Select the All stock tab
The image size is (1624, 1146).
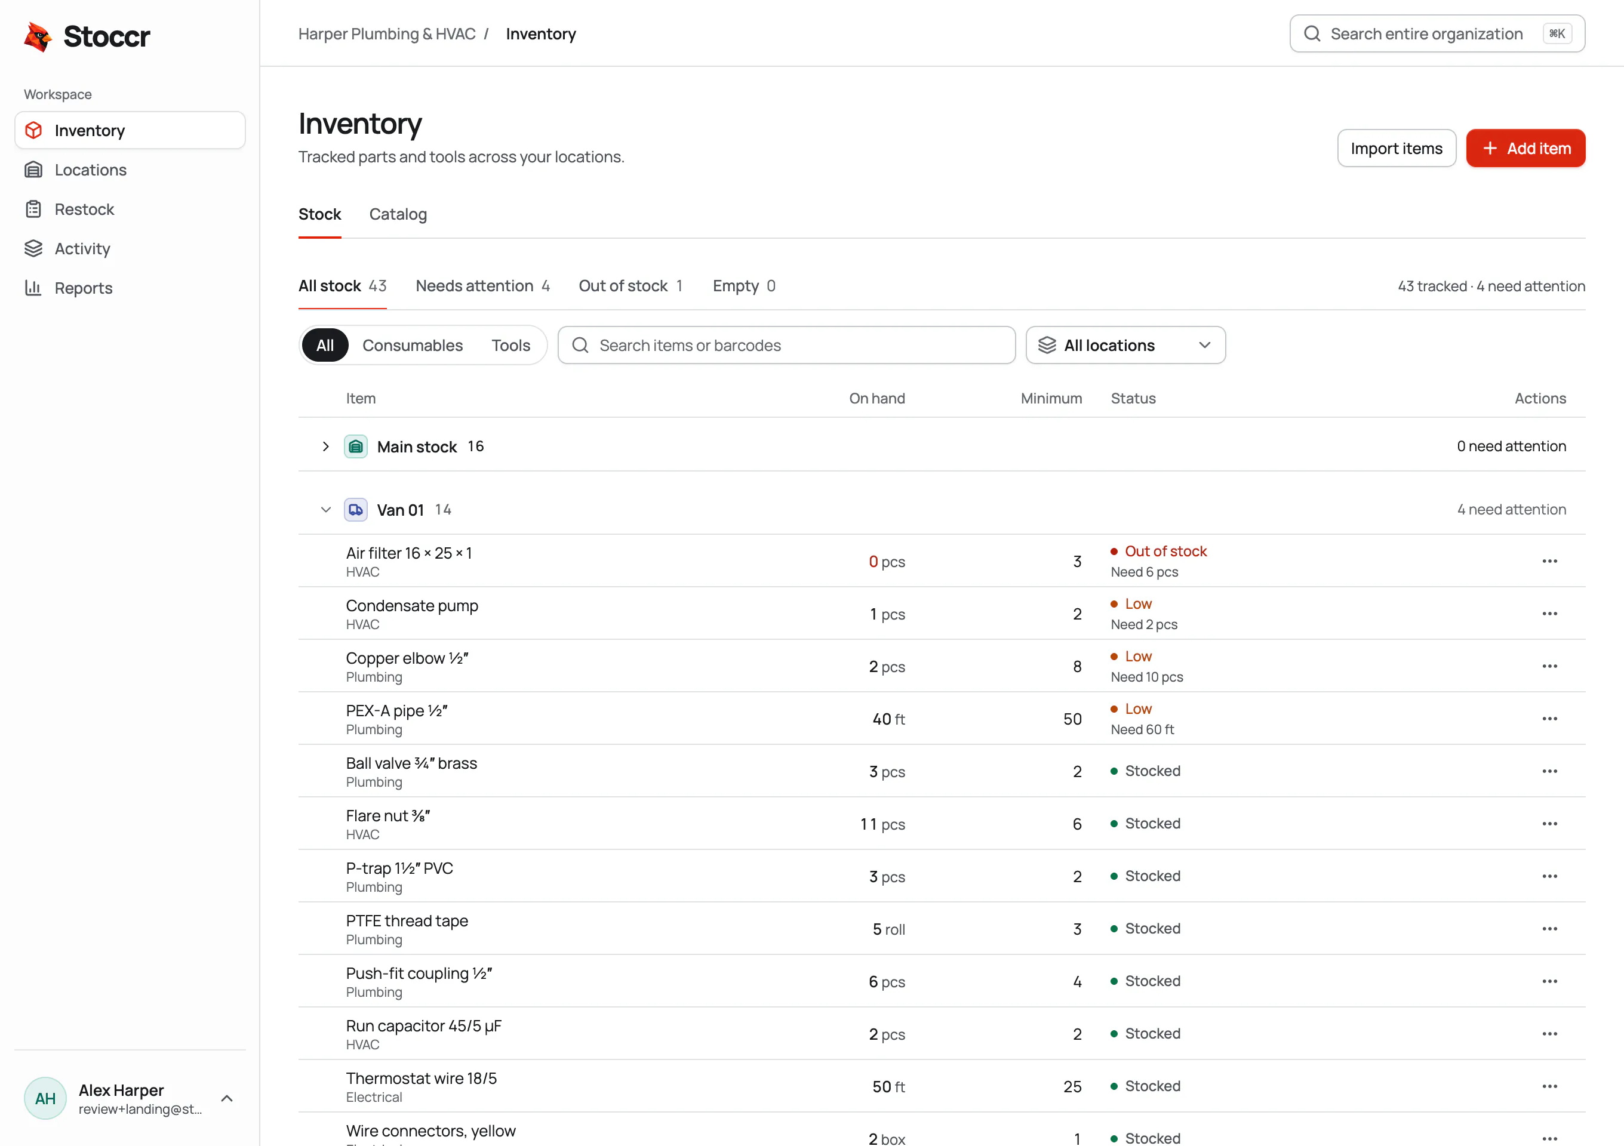click(x=342, y=286)
